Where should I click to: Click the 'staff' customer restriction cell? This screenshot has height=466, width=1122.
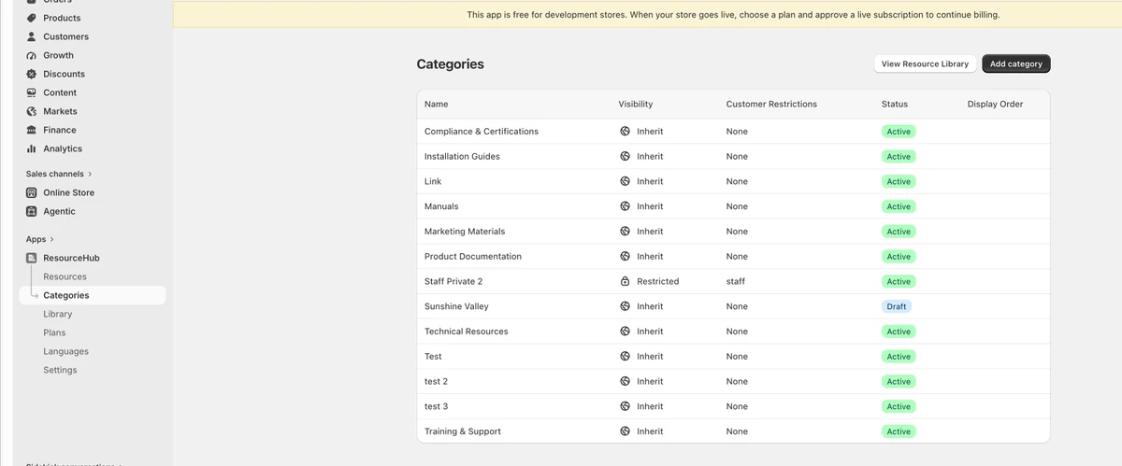coord(735,281)
